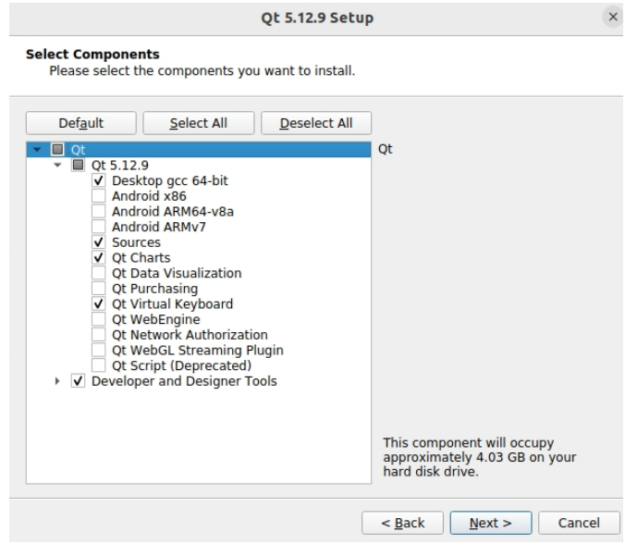Select the 'Sources' row label
The height and width of the screenshot is (544, 625).
(136, 242)
